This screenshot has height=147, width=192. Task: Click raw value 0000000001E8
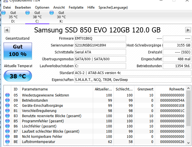[172, 106]
